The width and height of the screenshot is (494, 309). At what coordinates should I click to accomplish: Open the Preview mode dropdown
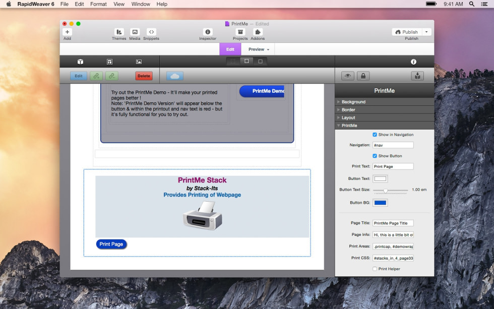point(259,49)
